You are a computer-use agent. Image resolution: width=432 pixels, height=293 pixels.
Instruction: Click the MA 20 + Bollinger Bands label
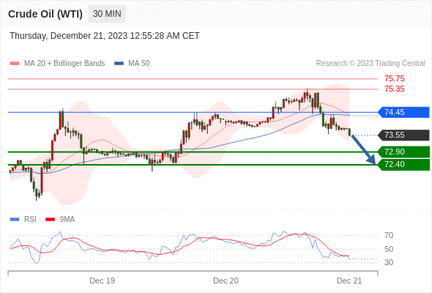64,64
